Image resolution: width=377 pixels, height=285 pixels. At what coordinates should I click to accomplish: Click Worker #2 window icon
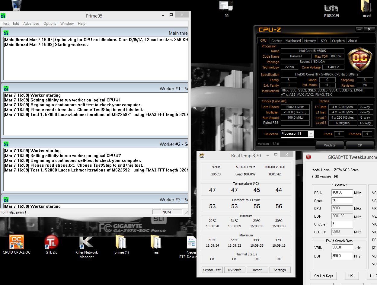6,144
